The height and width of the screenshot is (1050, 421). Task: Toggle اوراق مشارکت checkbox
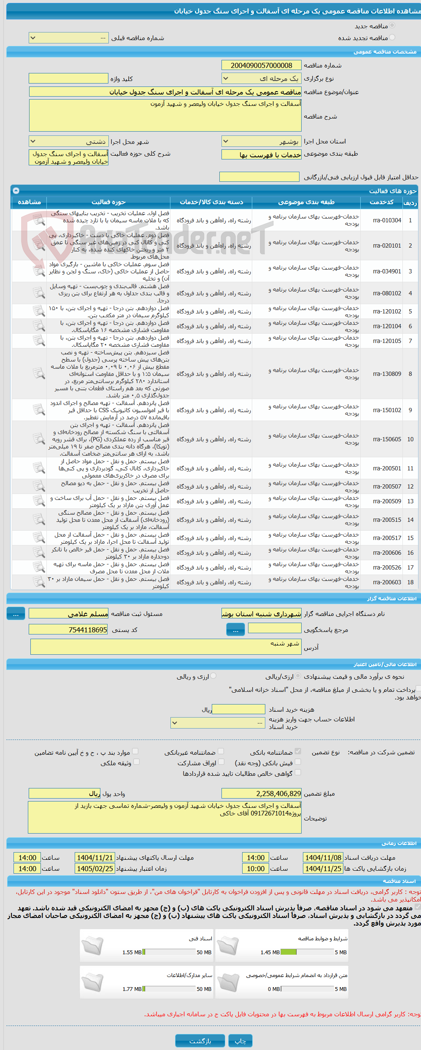[x=221, y=762]
